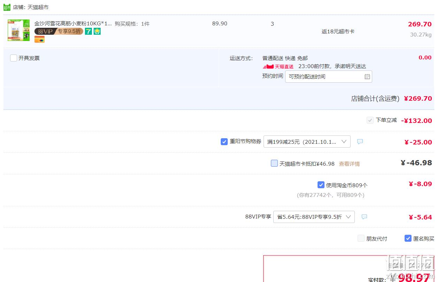Image resolution: width=438 pixels, height=282 pixels.
Task: Tick the 开具发票 invoice checkbox
Action: [14, 58]
